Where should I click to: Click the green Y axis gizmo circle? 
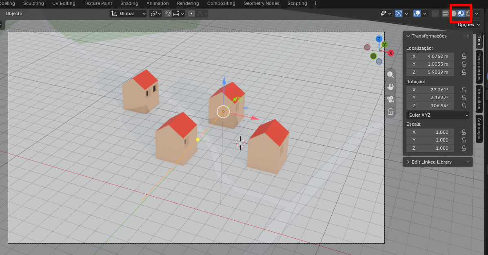pos(385,44)
